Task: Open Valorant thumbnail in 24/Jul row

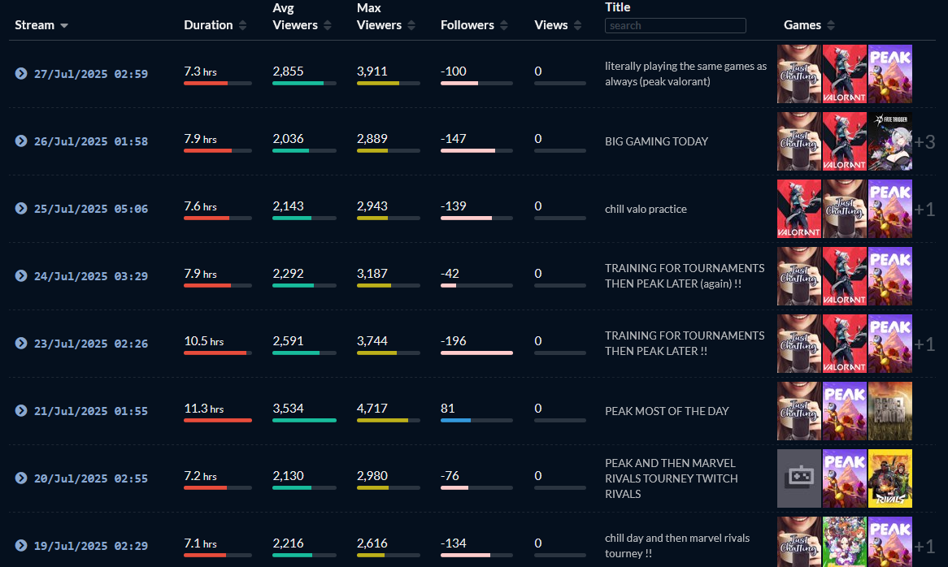Action: click(845, 276)
